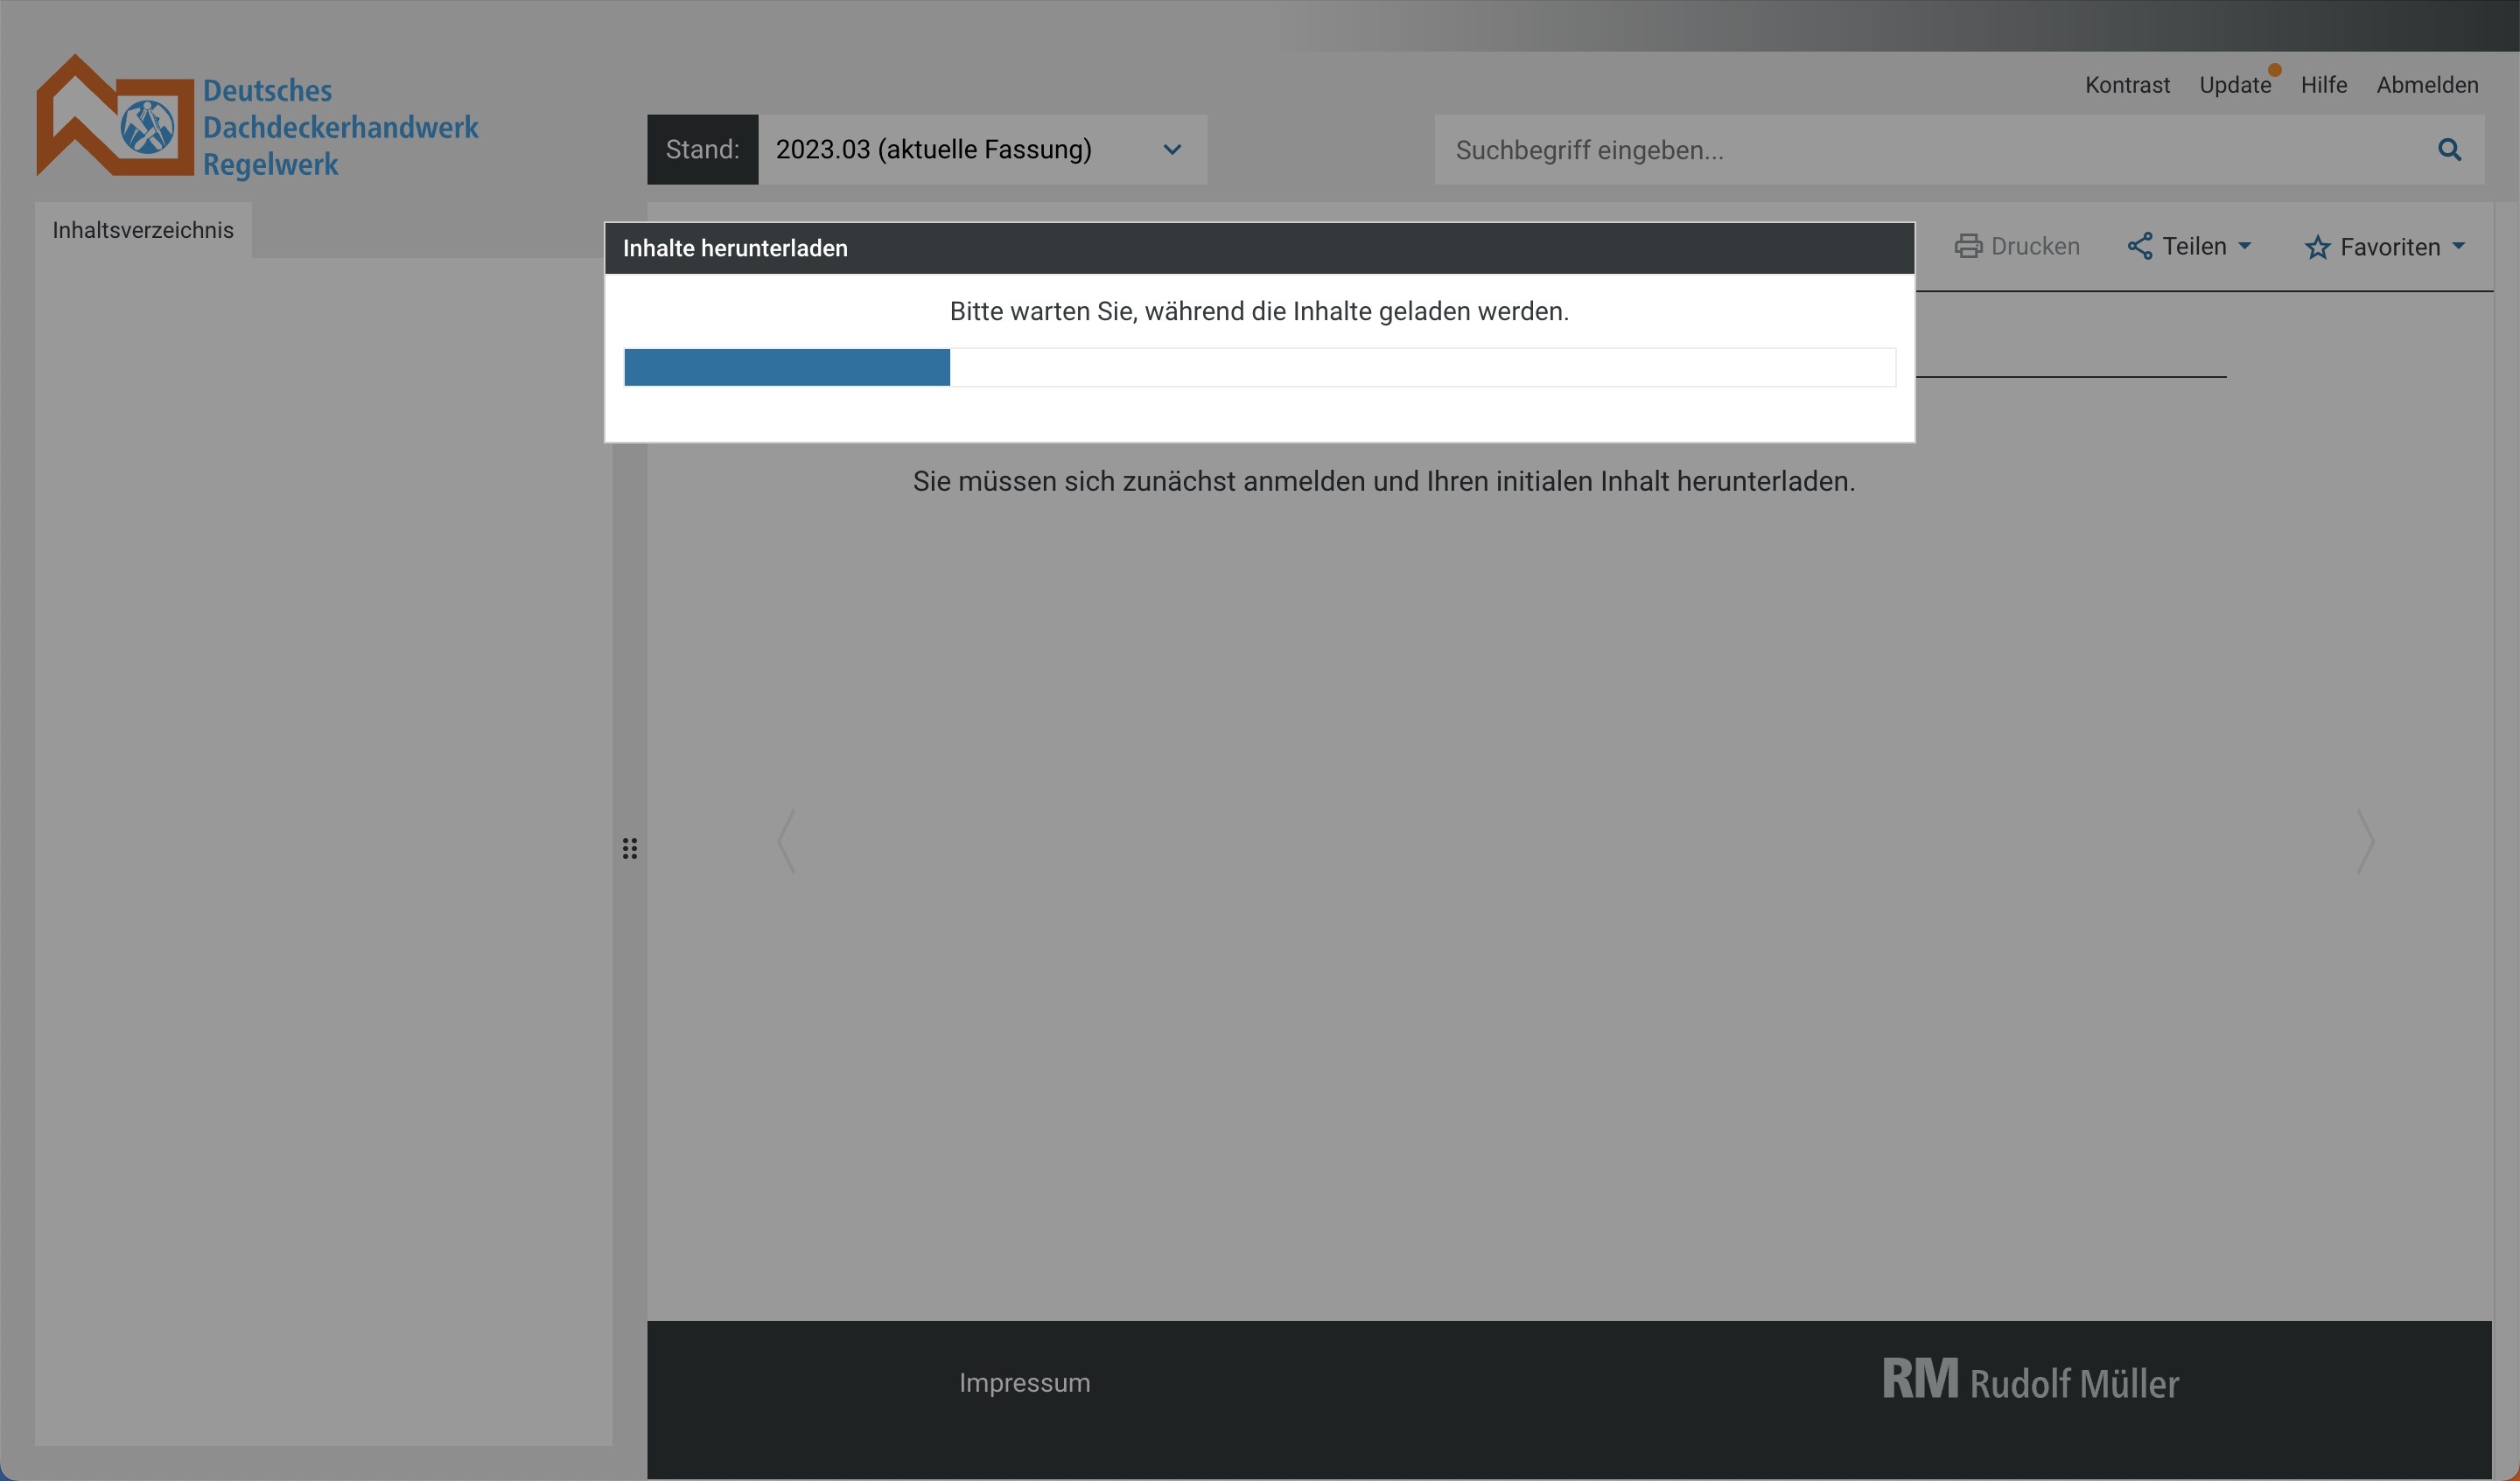Go to previous page with left arrow
The image size is (2520, 1481).
pyautogui.click(x=787, y=842)
